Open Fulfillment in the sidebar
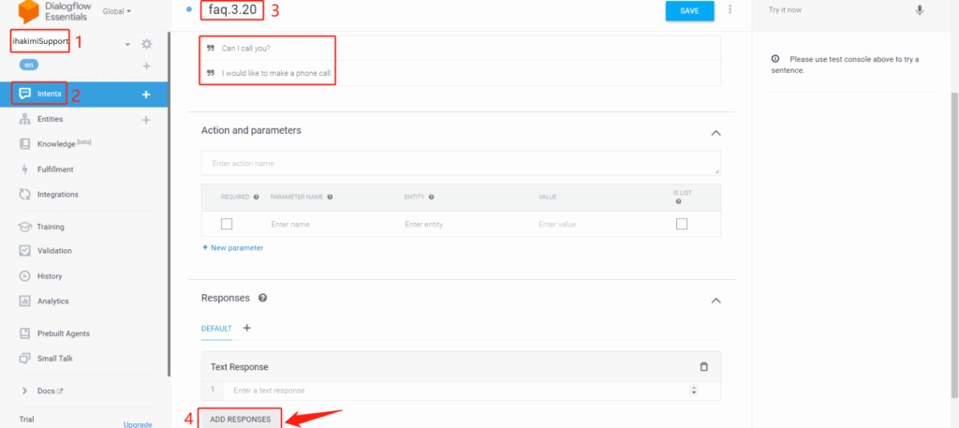Image resolution: width=959 pixels, height=428 pixels. [55, 170]
